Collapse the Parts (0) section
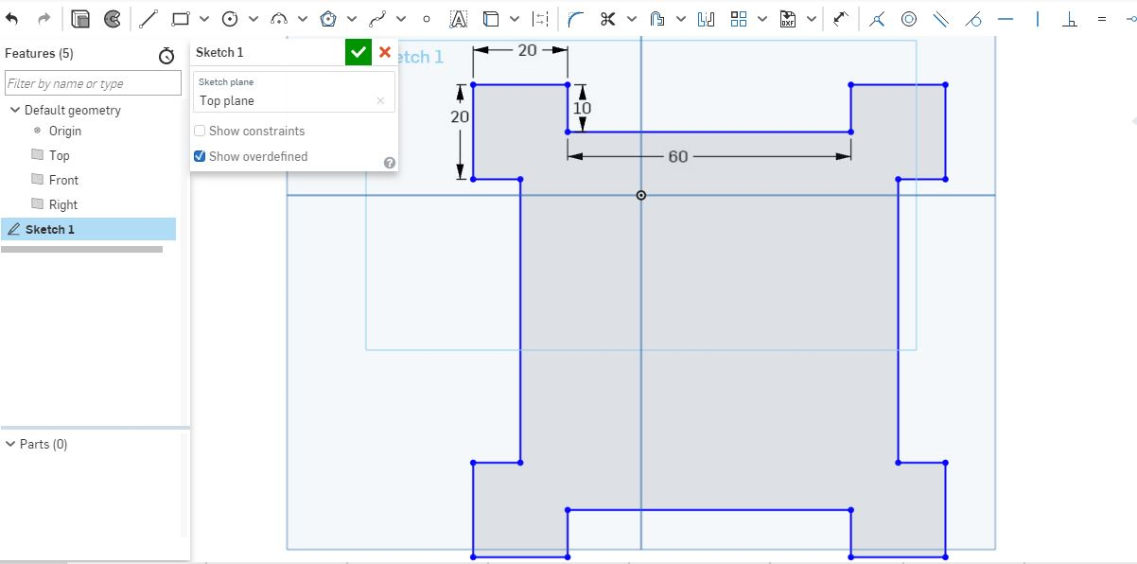Viewport: 1137px width, 564px height. coord(10,444)
